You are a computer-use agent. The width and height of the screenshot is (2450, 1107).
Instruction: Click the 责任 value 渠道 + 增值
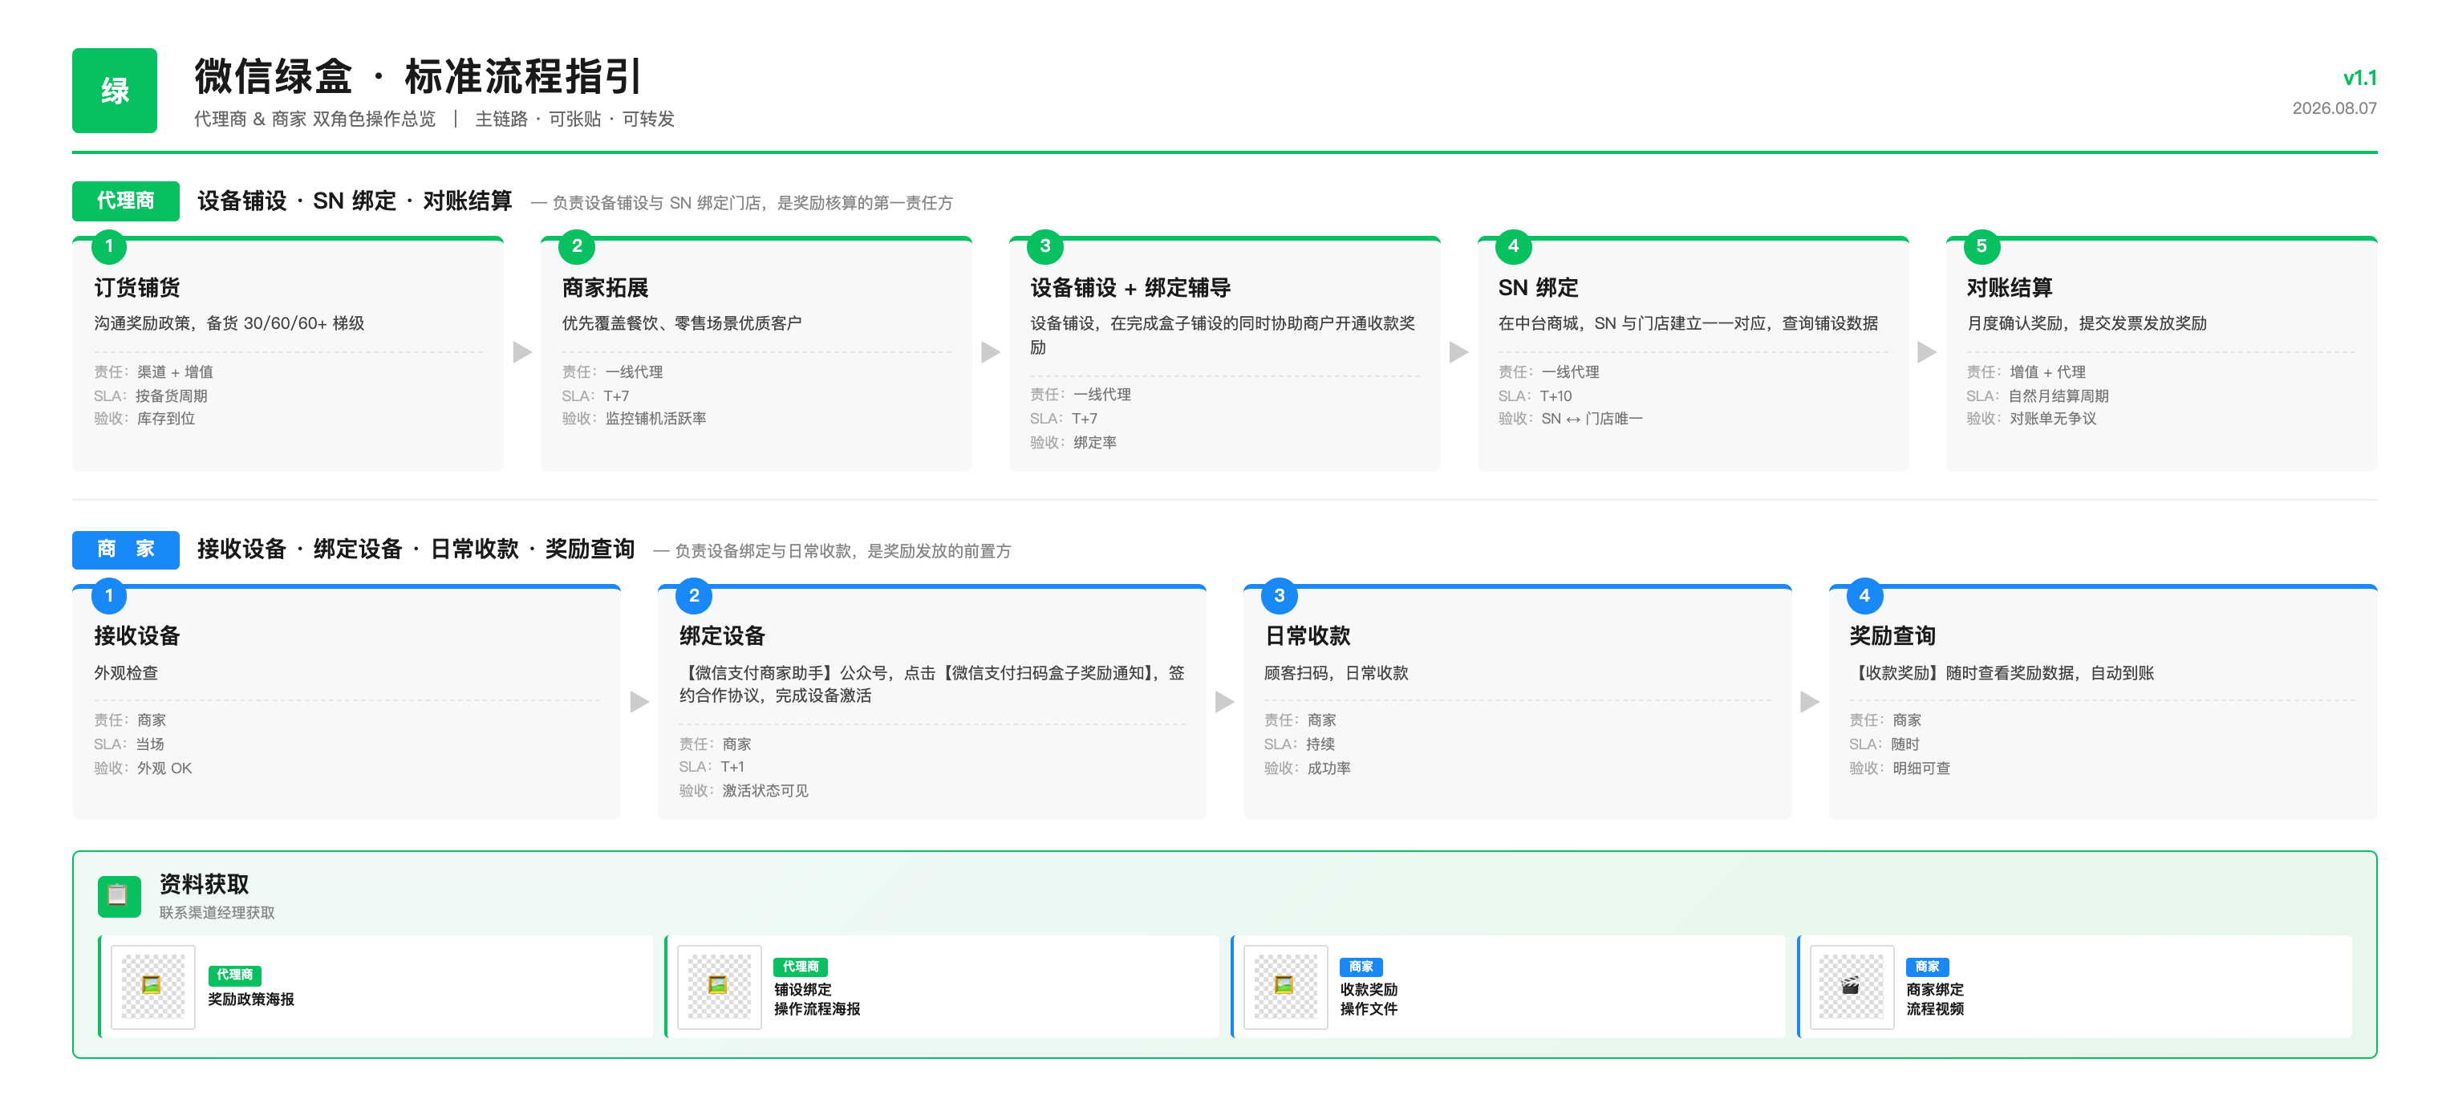click(x=175, y=372)
